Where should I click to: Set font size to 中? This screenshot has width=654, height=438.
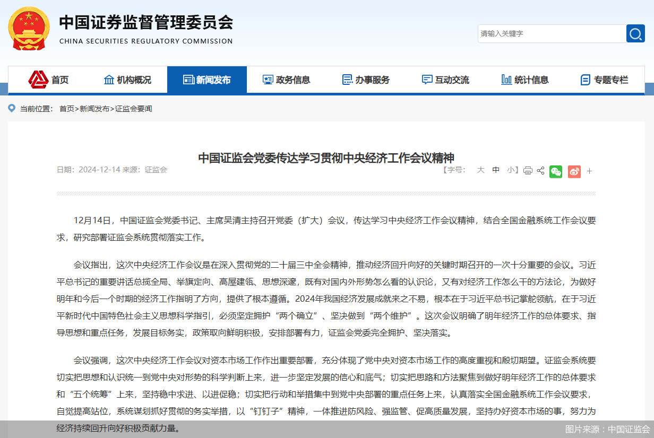[x=496, y=170]
